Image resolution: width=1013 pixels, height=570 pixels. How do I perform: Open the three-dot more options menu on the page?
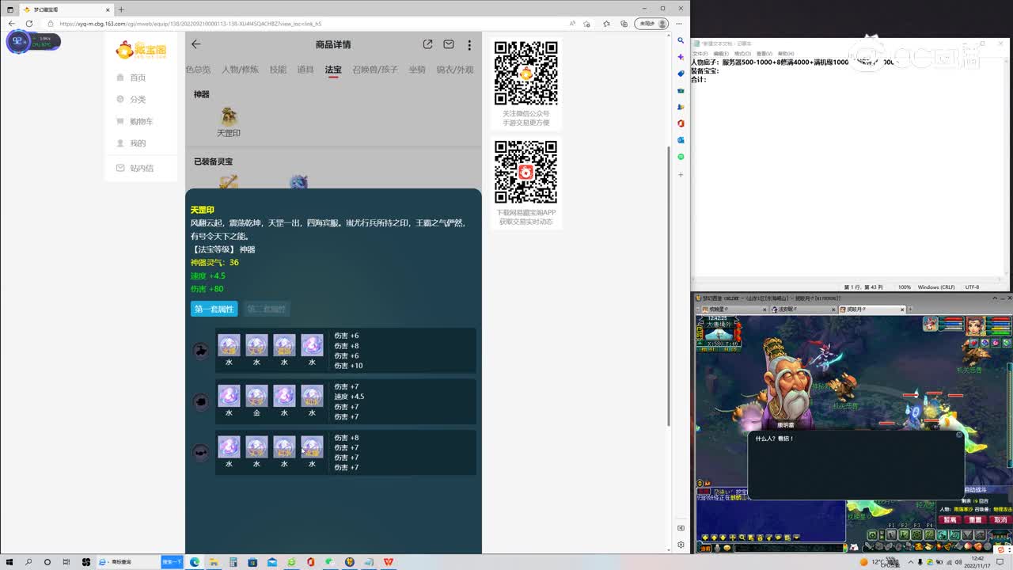coord(469,44)
